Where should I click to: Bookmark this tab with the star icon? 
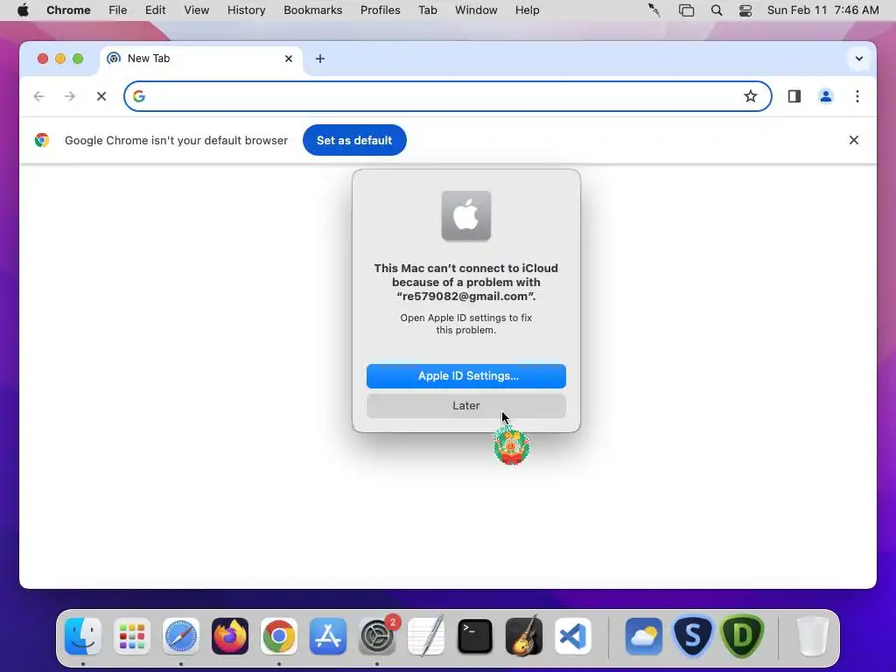click(x=750, y=96)
